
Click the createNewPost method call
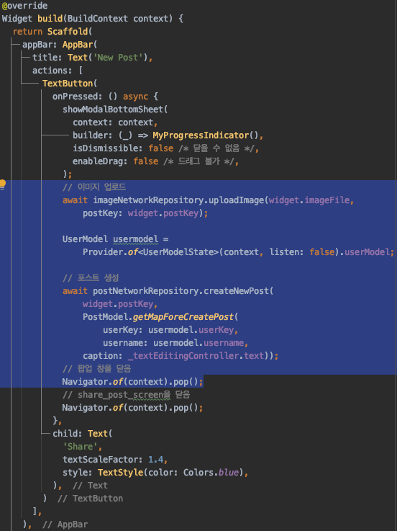pos(237,291)
